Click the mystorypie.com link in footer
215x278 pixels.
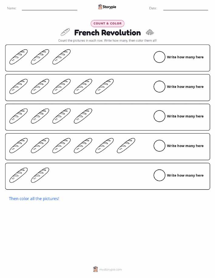coord(110,270)
